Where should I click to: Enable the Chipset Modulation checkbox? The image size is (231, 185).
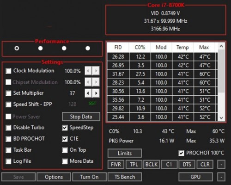point(8,82)
